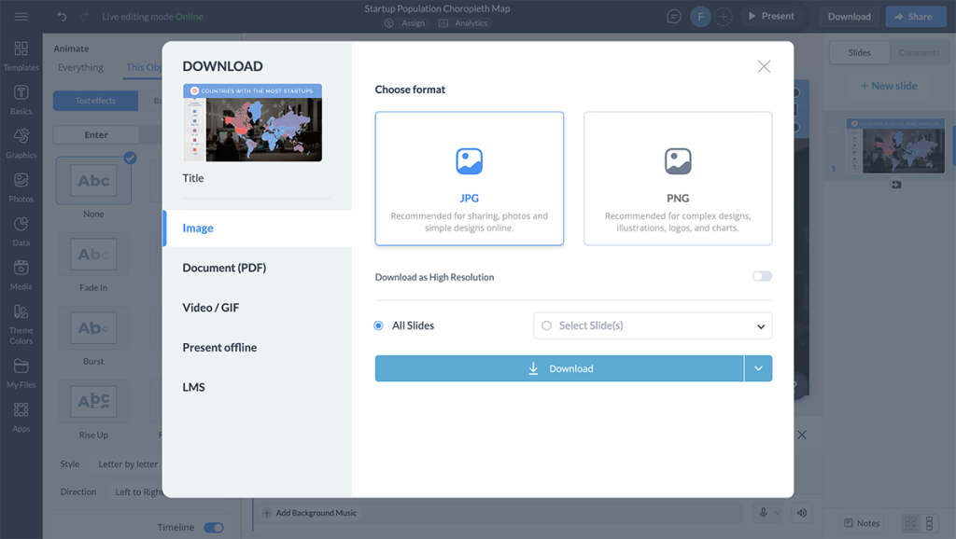
Task: Open the Graphics sidebar panel
Action: click(21, 143)
